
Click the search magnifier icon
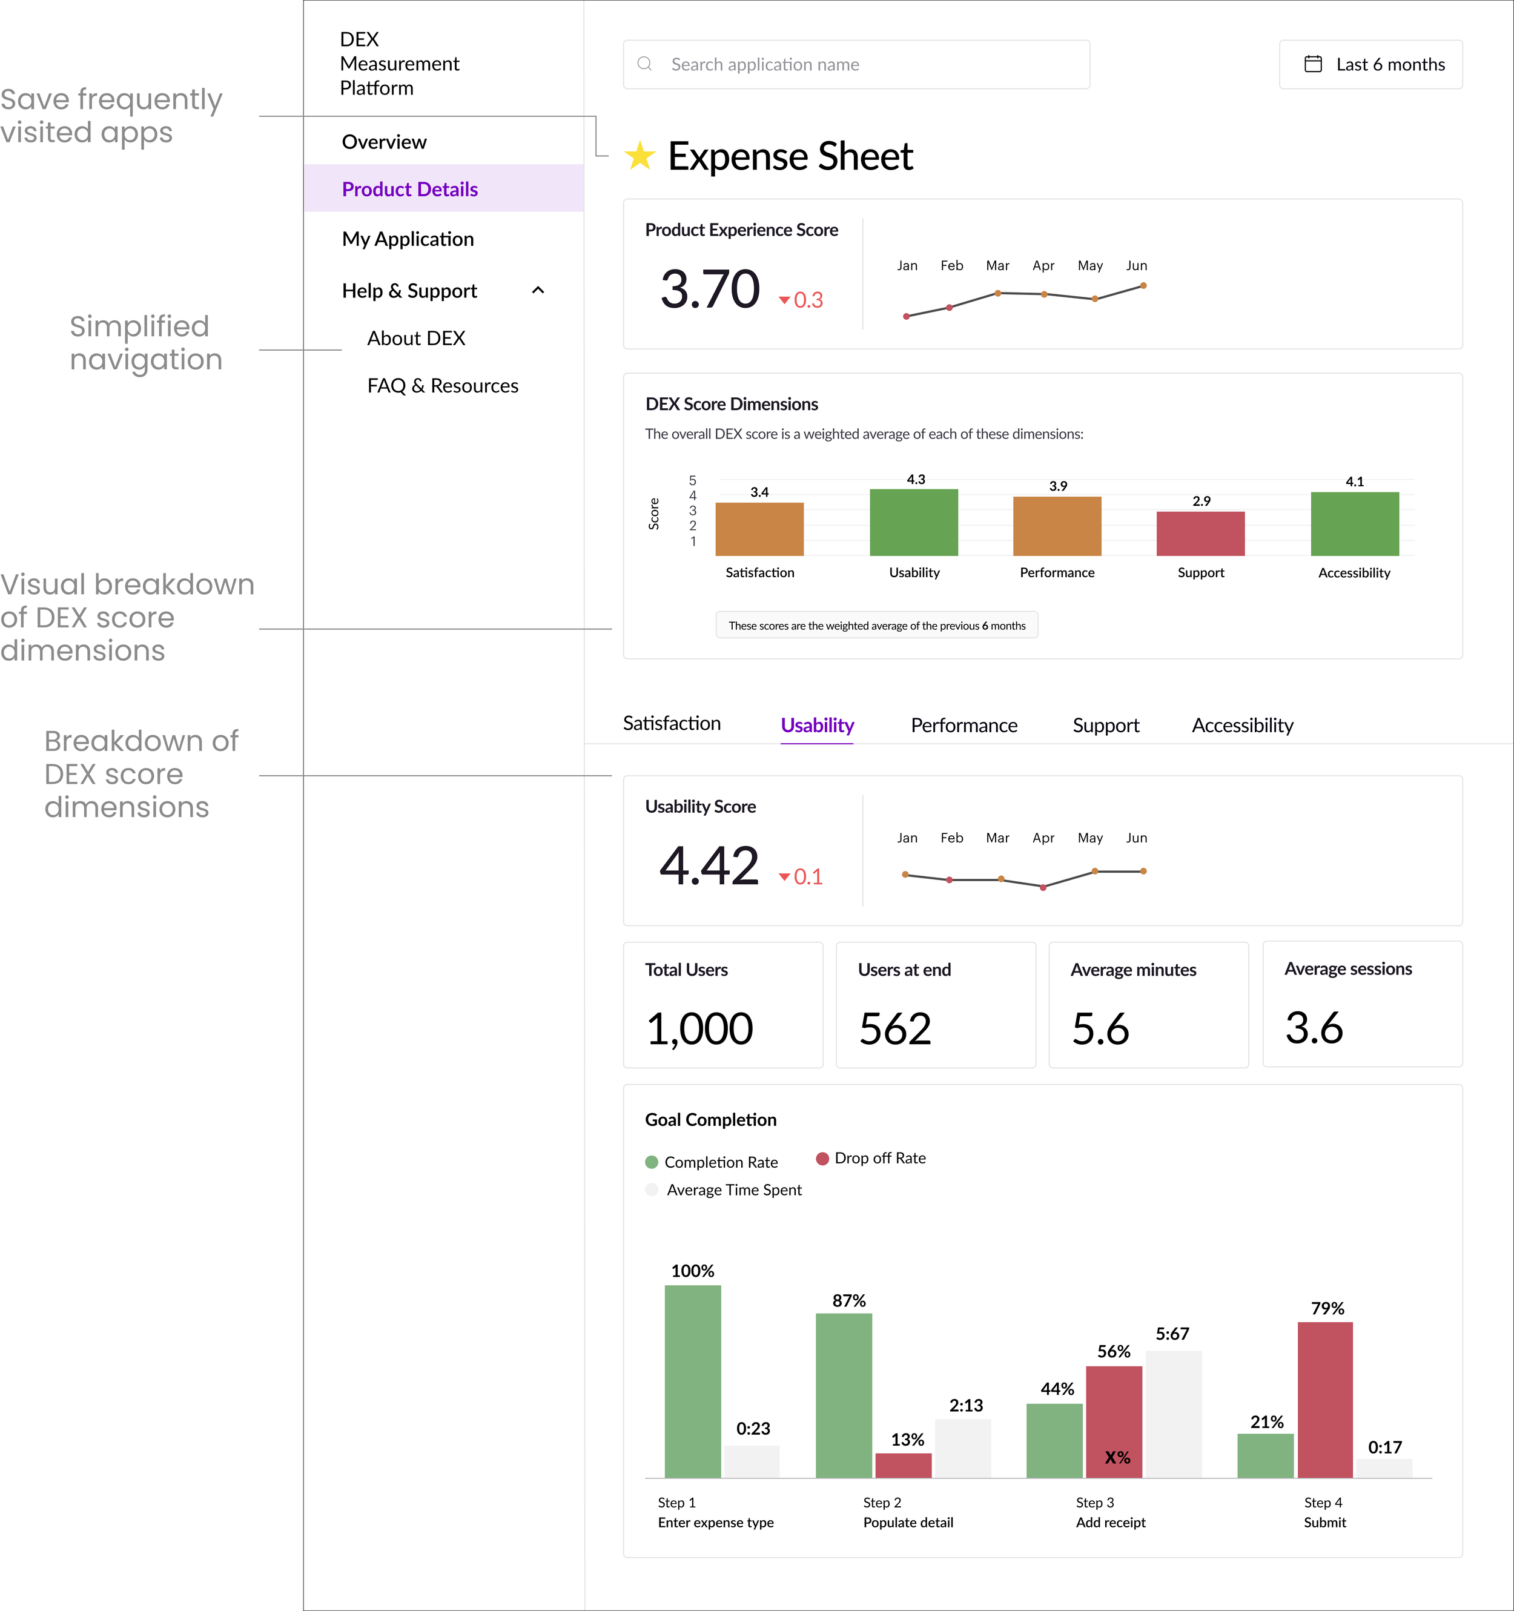[x=644, y=64]
